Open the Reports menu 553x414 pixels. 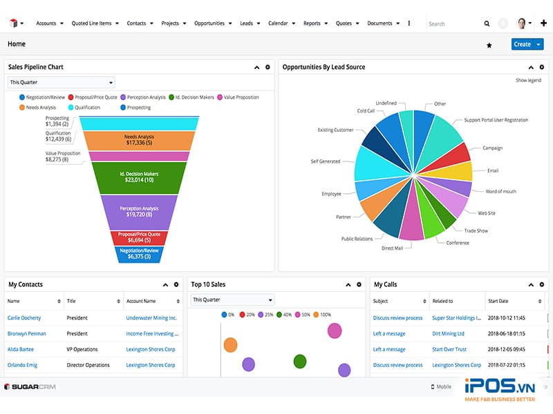pyautogui.click(x=312, y=23)
